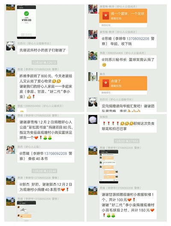The width and height of the screenshot is (171, 226).
Task: Open the partial screenshot thumbnail in the lower-left chat
Action: tap(27, 211)
